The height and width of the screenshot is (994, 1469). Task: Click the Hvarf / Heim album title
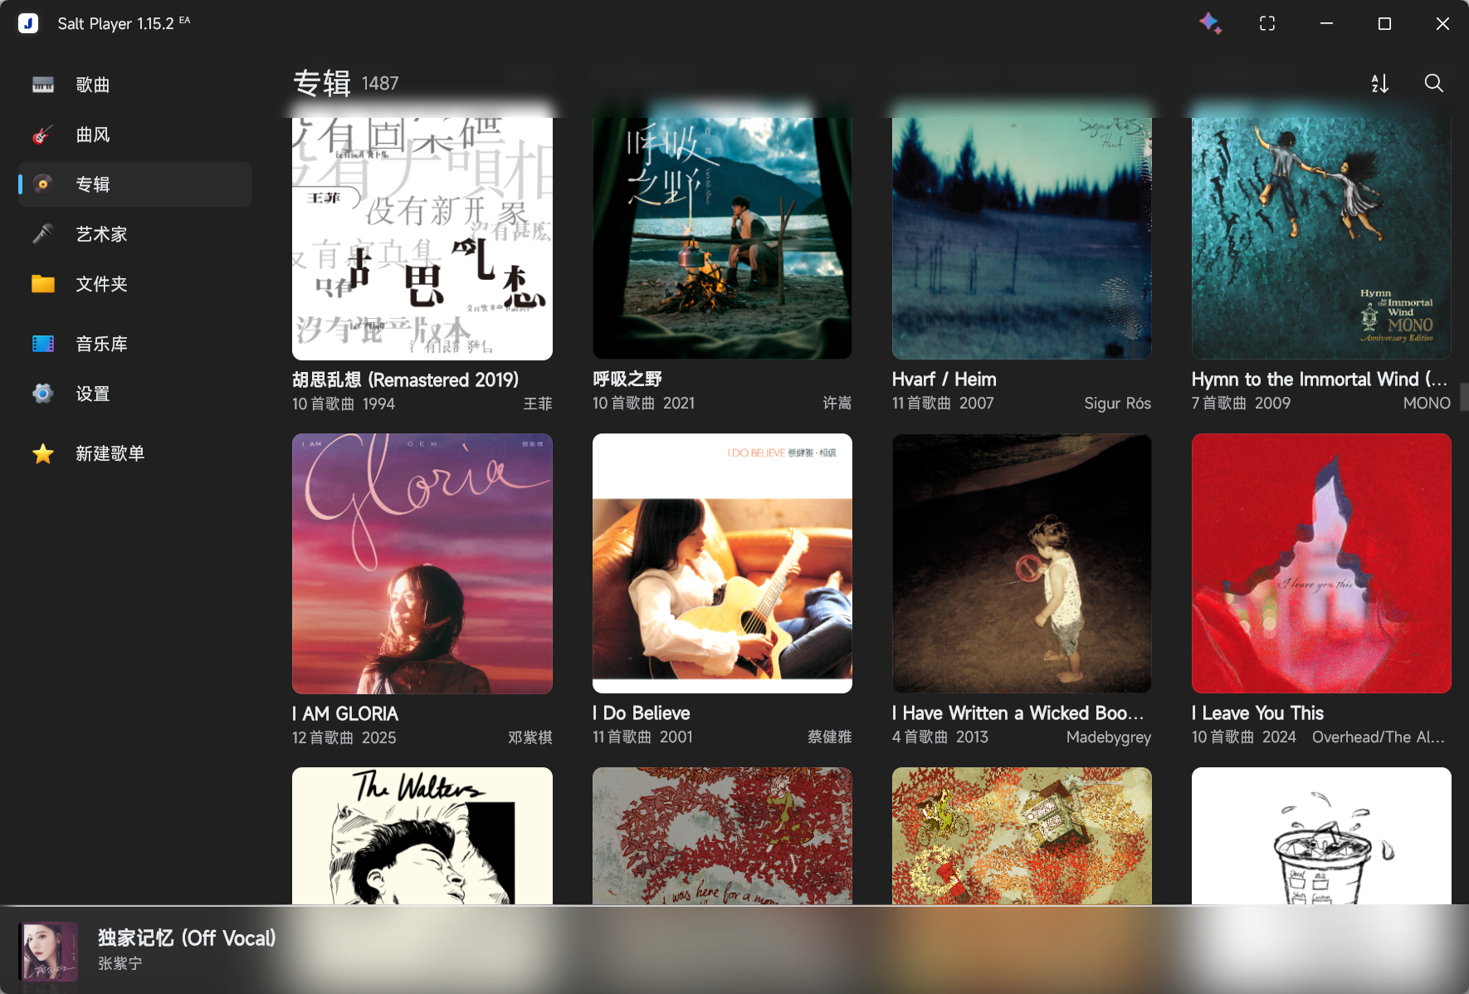(944, 379)
